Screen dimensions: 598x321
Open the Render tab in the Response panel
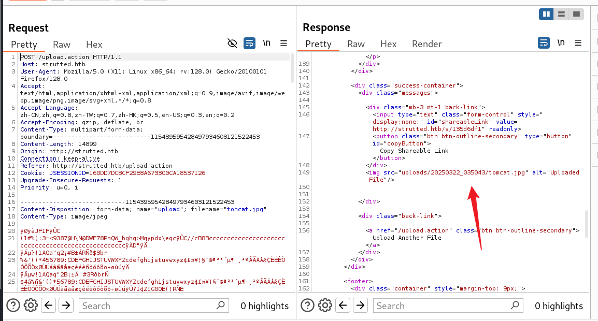[426, 44]
